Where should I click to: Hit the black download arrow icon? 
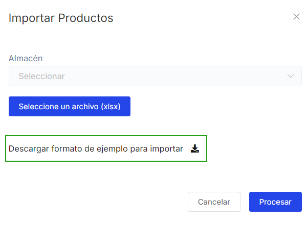pos(194,149)
